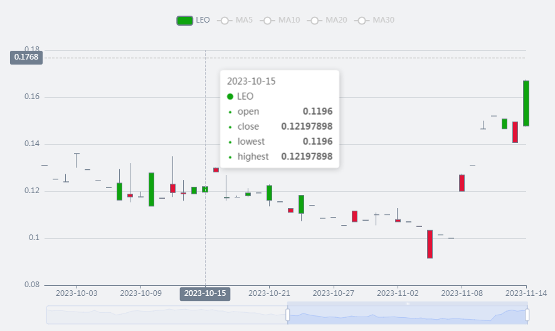Click the highlighted 2023-10-15 axis pointer label
Image resolution: width=555 pixels, height=331 pixels.
205,294
